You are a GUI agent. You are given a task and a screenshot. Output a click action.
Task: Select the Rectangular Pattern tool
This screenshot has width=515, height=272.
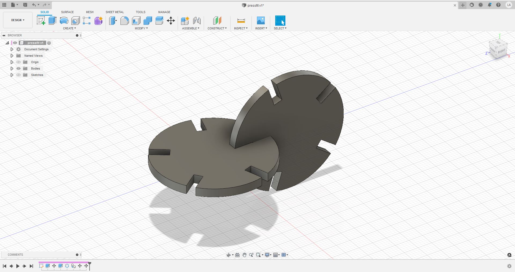(87, 21)
